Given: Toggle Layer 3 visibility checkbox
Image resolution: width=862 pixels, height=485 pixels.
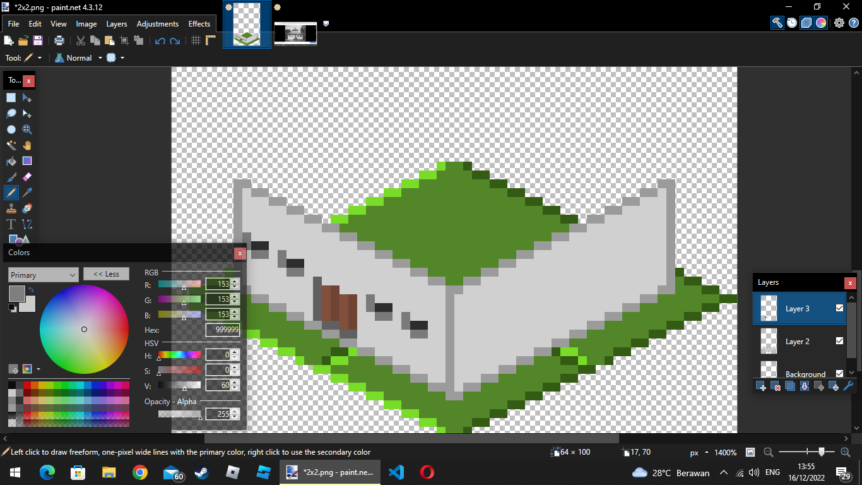Looking at the screenshot, I should point(839,308).
